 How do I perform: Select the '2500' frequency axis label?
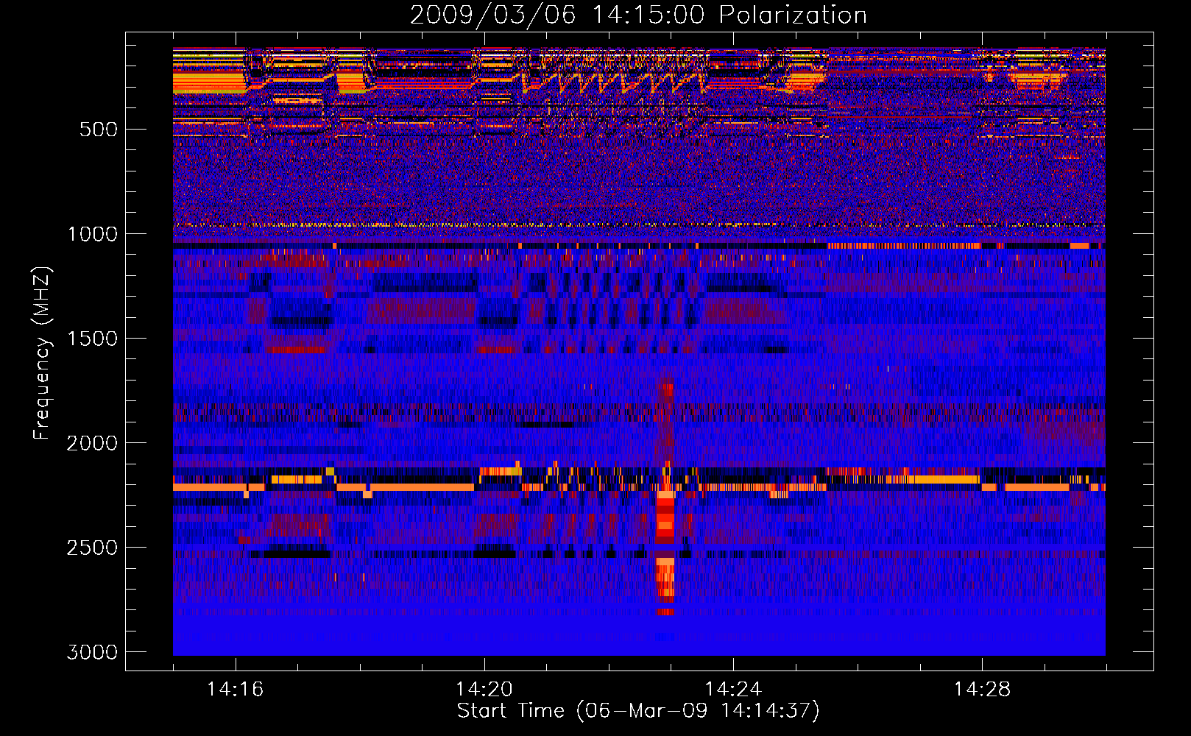pyautogui.click(x=92, y=548)
